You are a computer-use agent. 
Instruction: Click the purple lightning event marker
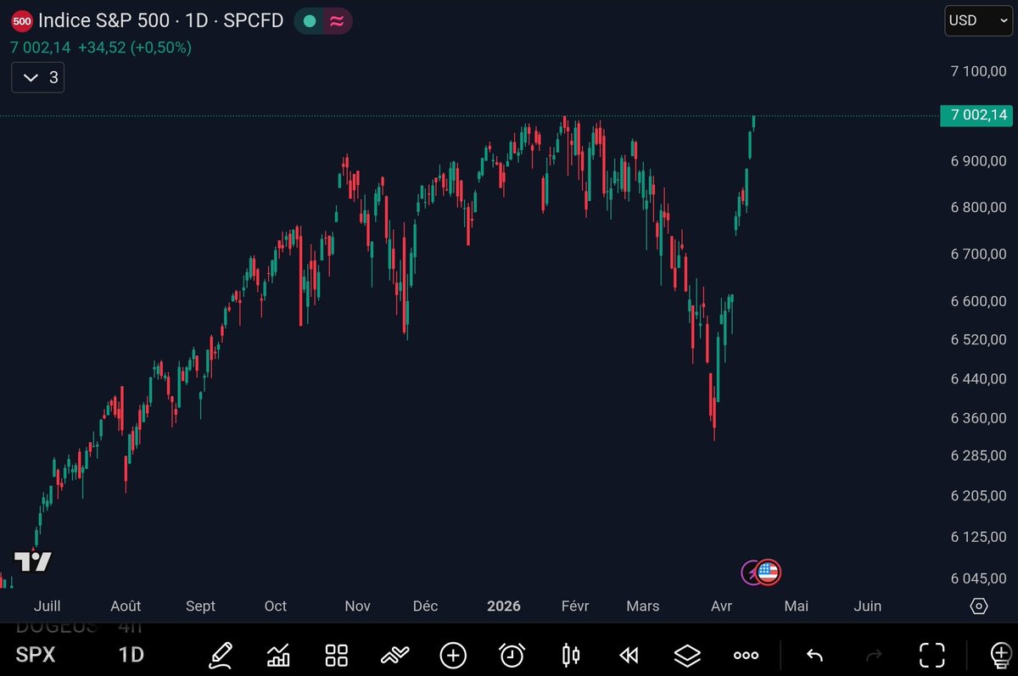point(751,573)
